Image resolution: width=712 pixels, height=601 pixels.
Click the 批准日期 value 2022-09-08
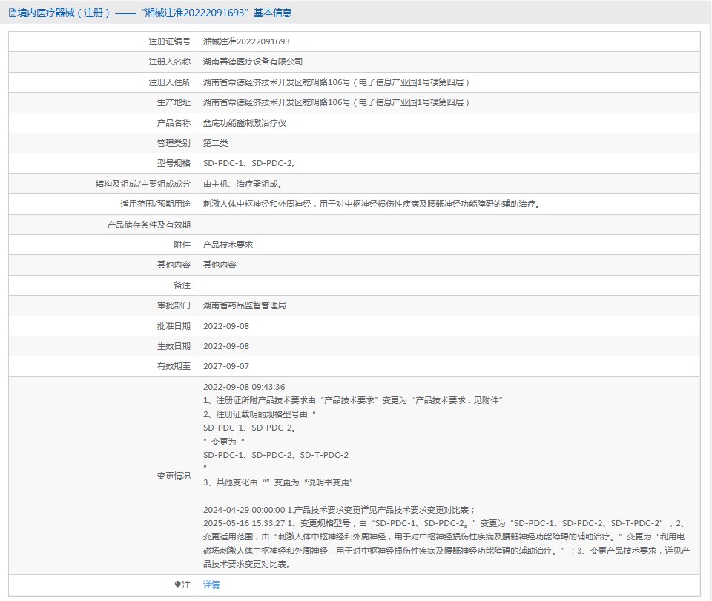point(226,326)
